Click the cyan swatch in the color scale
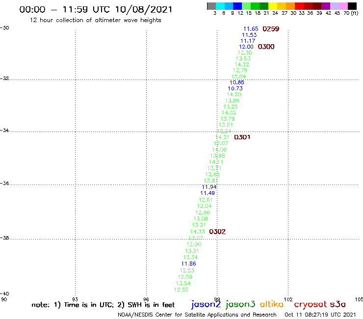 tap(220, 6)
